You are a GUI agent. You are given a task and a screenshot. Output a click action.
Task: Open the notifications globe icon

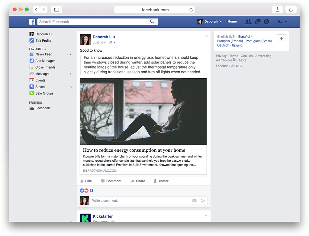tap(266, 22)
